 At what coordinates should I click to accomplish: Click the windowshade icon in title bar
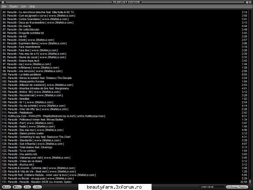[247, 2]
